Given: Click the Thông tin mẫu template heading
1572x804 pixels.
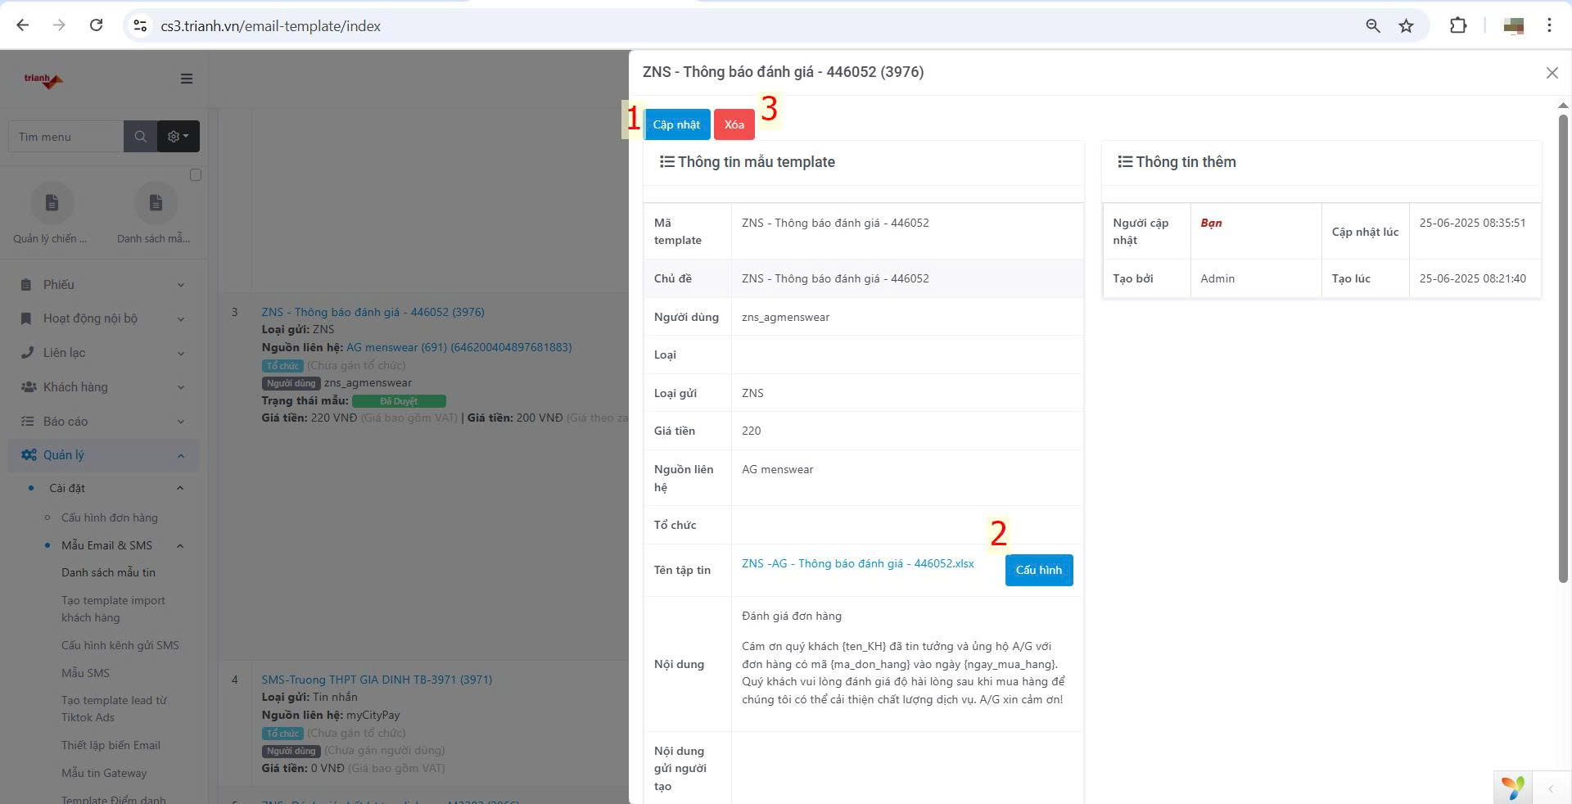Looking at the screenshot, I should (756, 162).
